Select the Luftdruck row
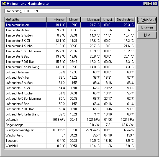Screen dimensions: 159x157 click(x=70, y=120)
